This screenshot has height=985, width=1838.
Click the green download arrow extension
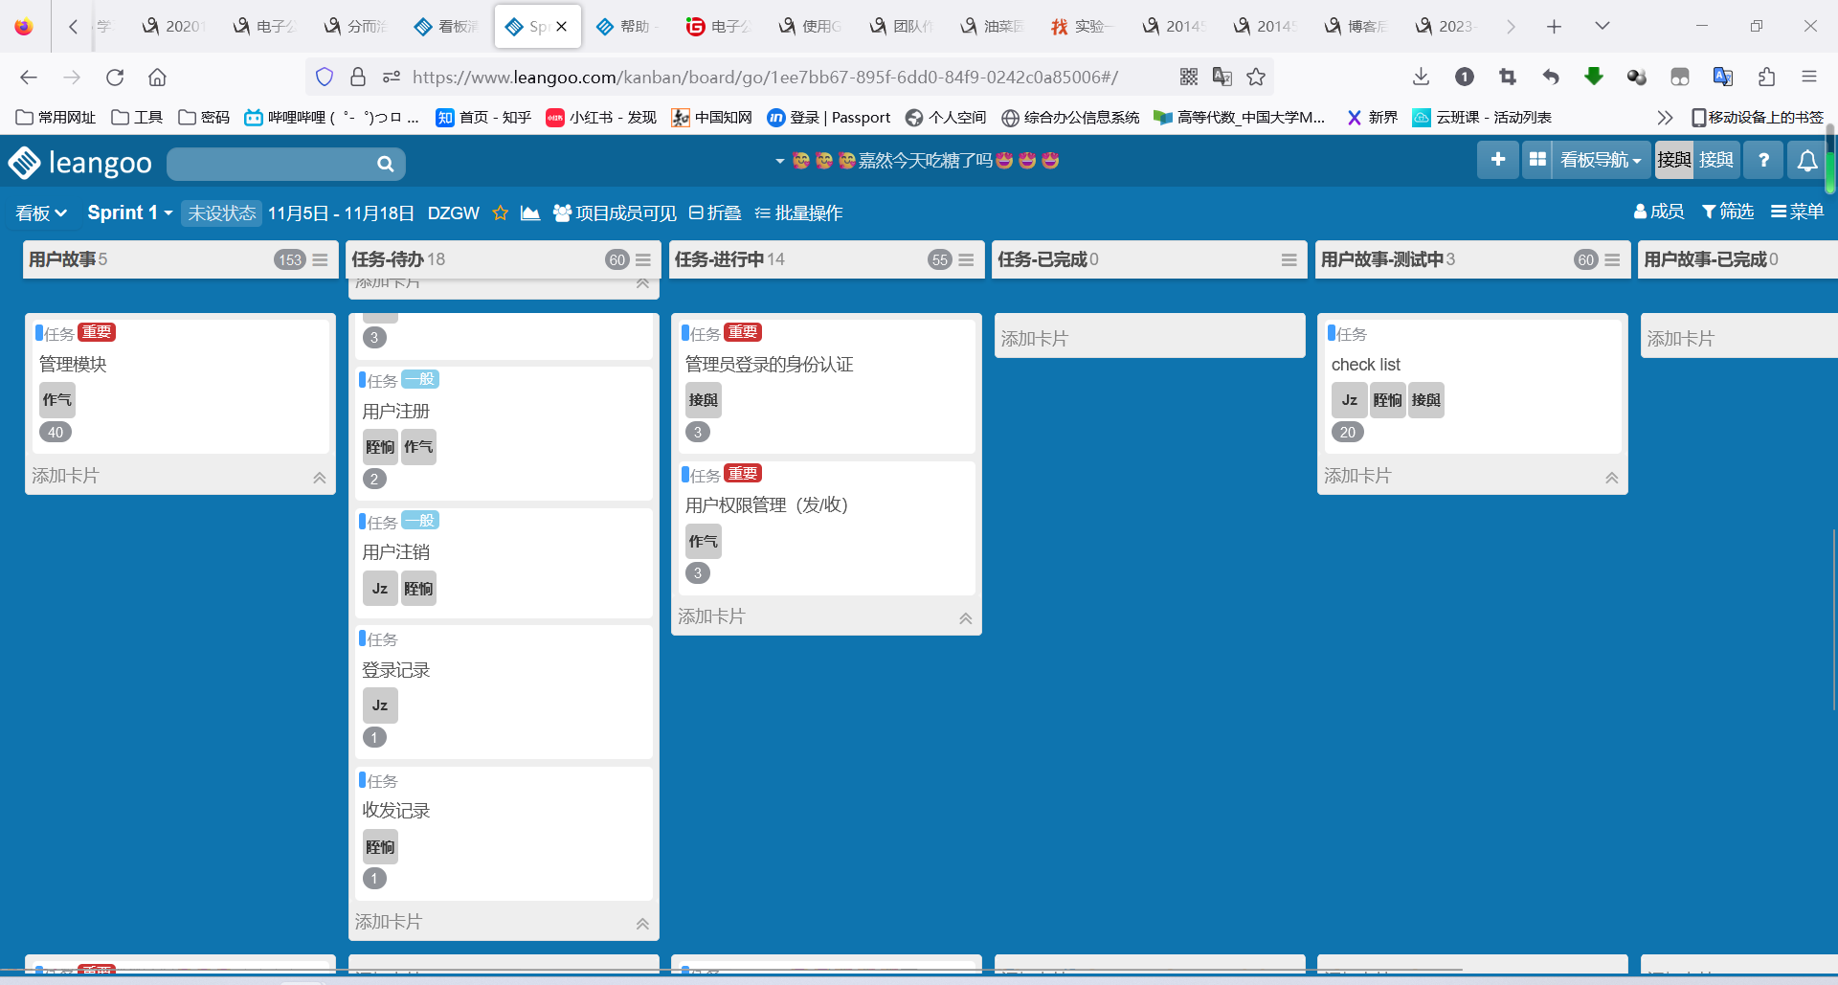(1594, 77)
